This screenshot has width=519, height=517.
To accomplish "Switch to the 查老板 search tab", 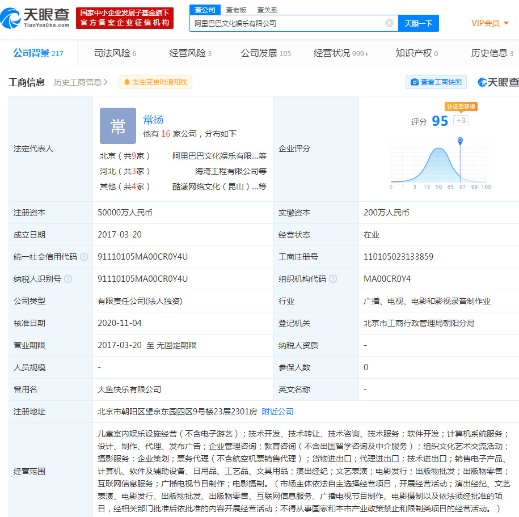I will [236, 10].
